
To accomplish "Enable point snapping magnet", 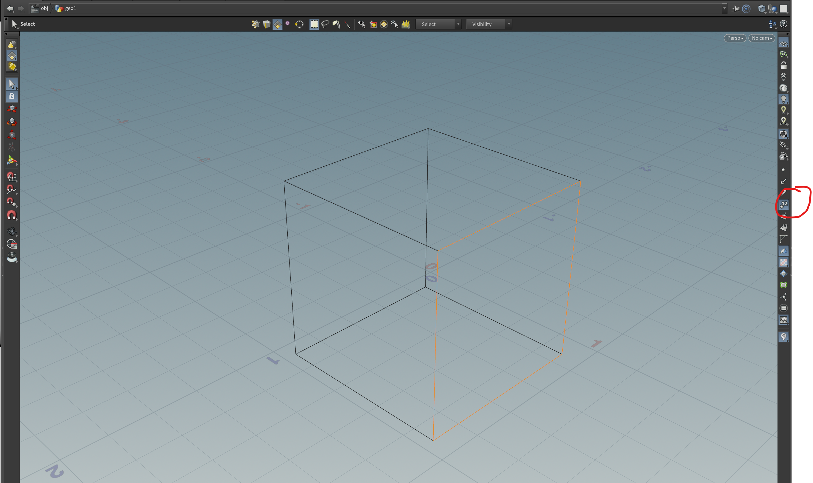I will 12,202.
